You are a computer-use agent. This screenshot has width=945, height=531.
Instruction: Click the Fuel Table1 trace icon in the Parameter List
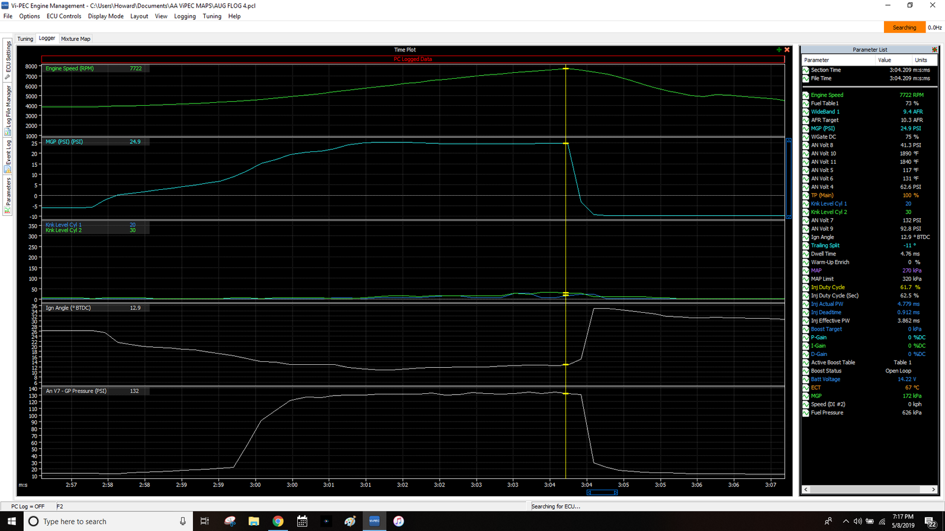(806, 103)
